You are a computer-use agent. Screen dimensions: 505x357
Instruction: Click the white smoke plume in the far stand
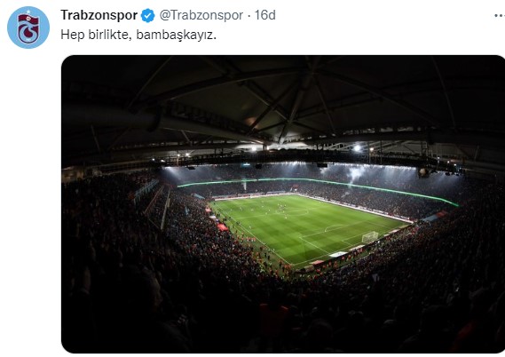click(x=356, y=175)
